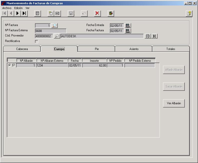Click the Fecha Factura date field
The width and height of the screenshot is (198, 163).
117,31
